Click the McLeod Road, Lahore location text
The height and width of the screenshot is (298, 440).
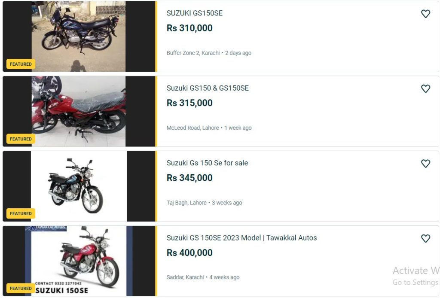click(x=193, y=128)
